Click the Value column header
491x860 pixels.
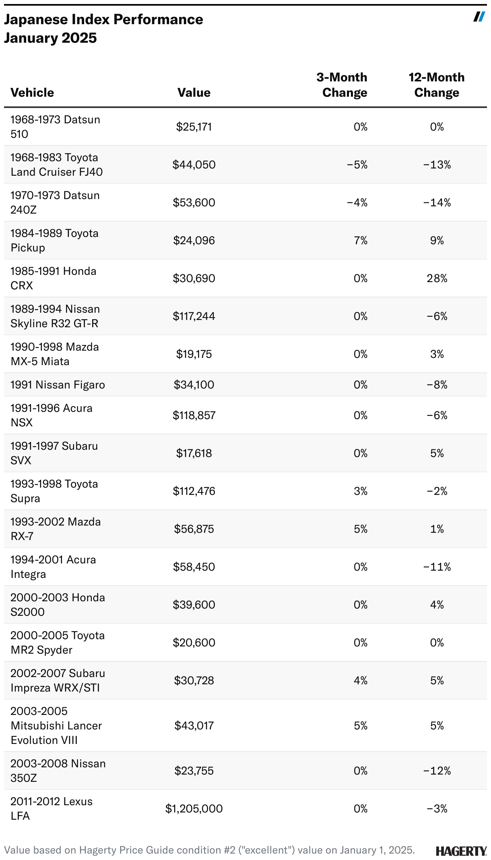point(194,93)
